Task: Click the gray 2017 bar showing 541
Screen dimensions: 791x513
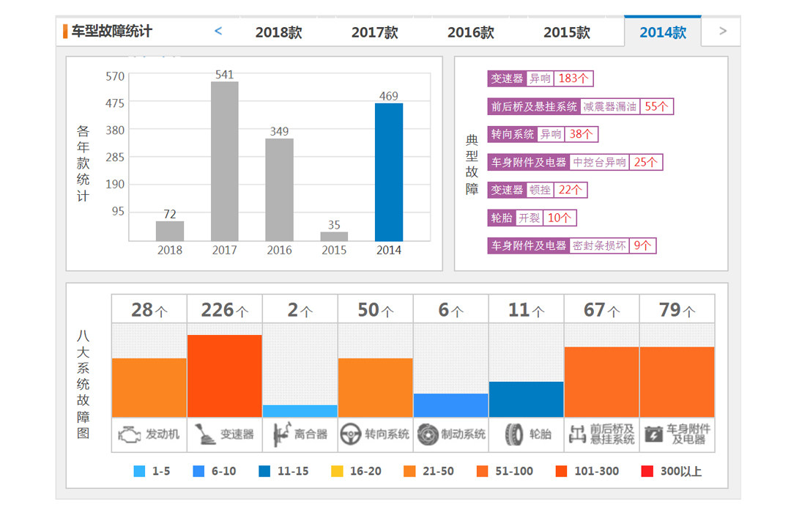Action: 224,161
